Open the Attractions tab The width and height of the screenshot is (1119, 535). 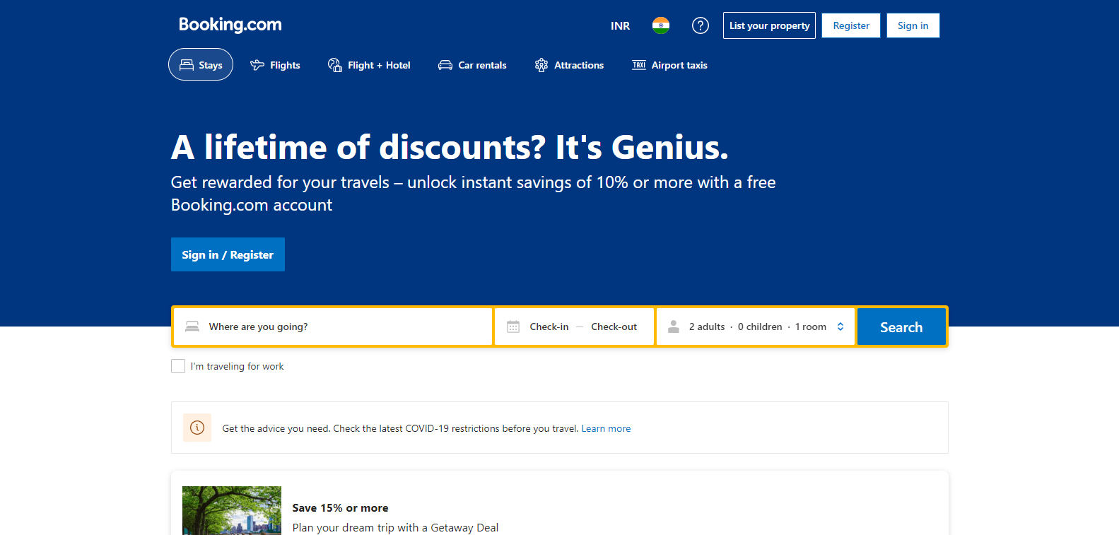coord(569,65)
